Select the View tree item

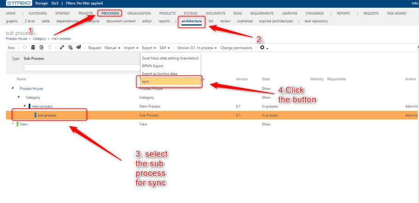tap(23, 124)
